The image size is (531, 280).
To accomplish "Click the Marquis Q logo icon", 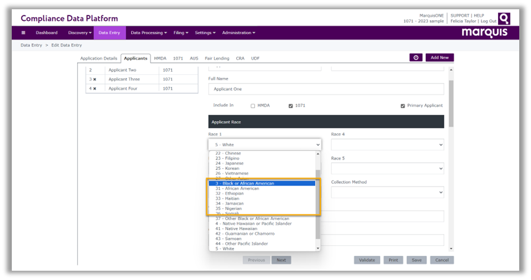I will (504, 19).
